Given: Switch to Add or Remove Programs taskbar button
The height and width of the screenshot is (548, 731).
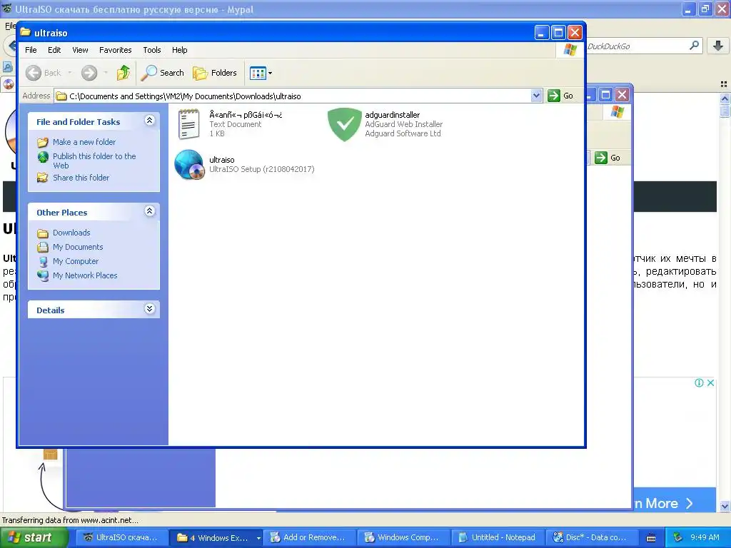Looking at the screenshot, I should tap(308, 537).
